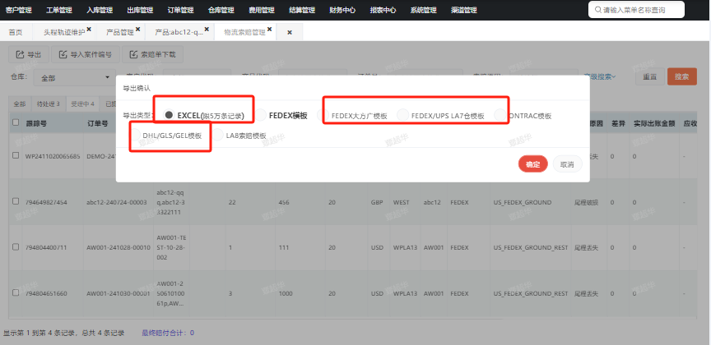Image resolution: width=711 pixels, height=345 pixels.
Task: Click the 订单号 column header
Action: [97, 122]
